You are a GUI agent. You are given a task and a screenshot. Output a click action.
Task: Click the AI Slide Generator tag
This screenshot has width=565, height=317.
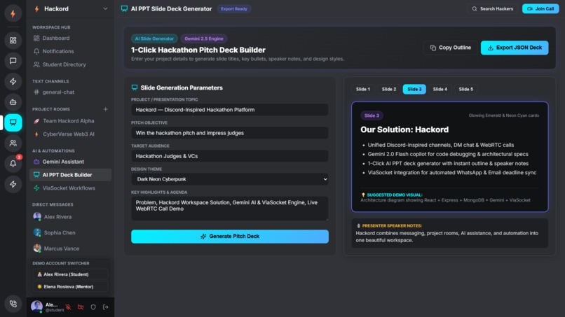(x=154, y=38)
